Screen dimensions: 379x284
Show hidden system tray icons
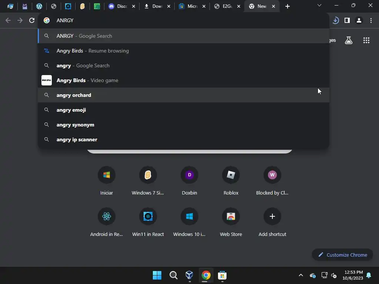coord(301,275)
